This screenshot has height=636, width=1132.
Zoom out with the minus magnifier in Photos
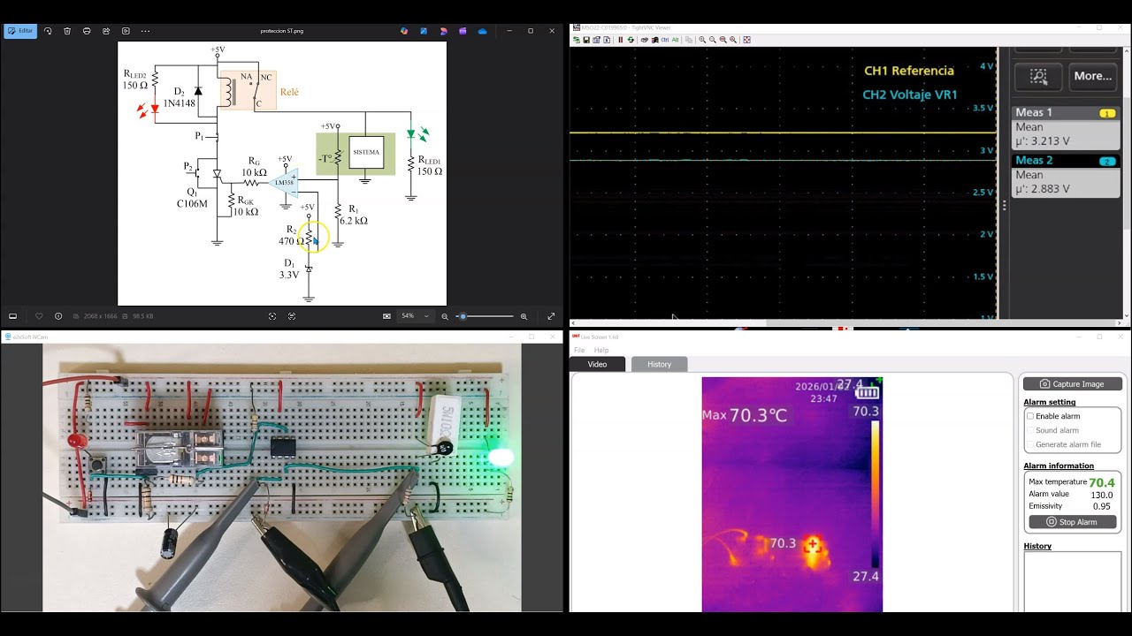coord(445,316)
